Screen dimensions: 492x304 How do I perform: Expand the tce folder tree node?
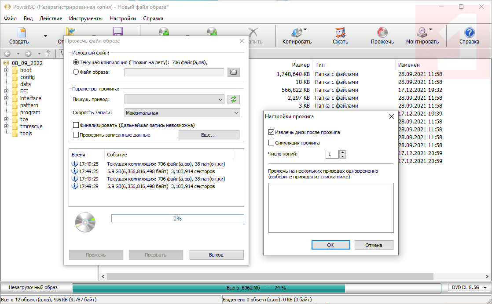coord(6,119)
